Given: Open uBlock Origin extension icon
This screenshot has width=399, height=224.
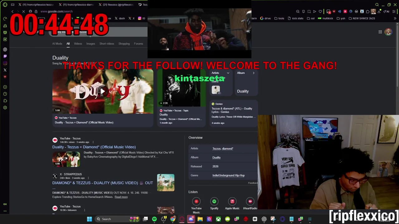Looking at the screenshot, I should (x=334, y=12).
